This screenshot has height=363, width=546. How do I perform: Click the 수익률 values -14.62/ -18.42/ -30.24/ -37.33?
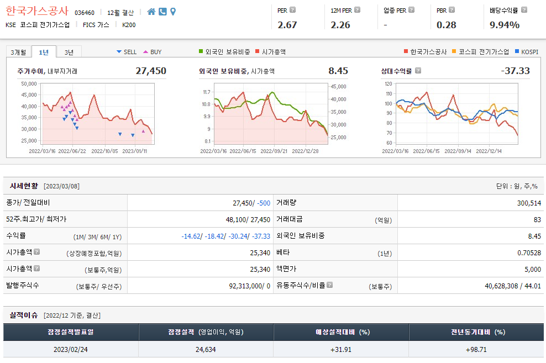click(x=225, y=236)
